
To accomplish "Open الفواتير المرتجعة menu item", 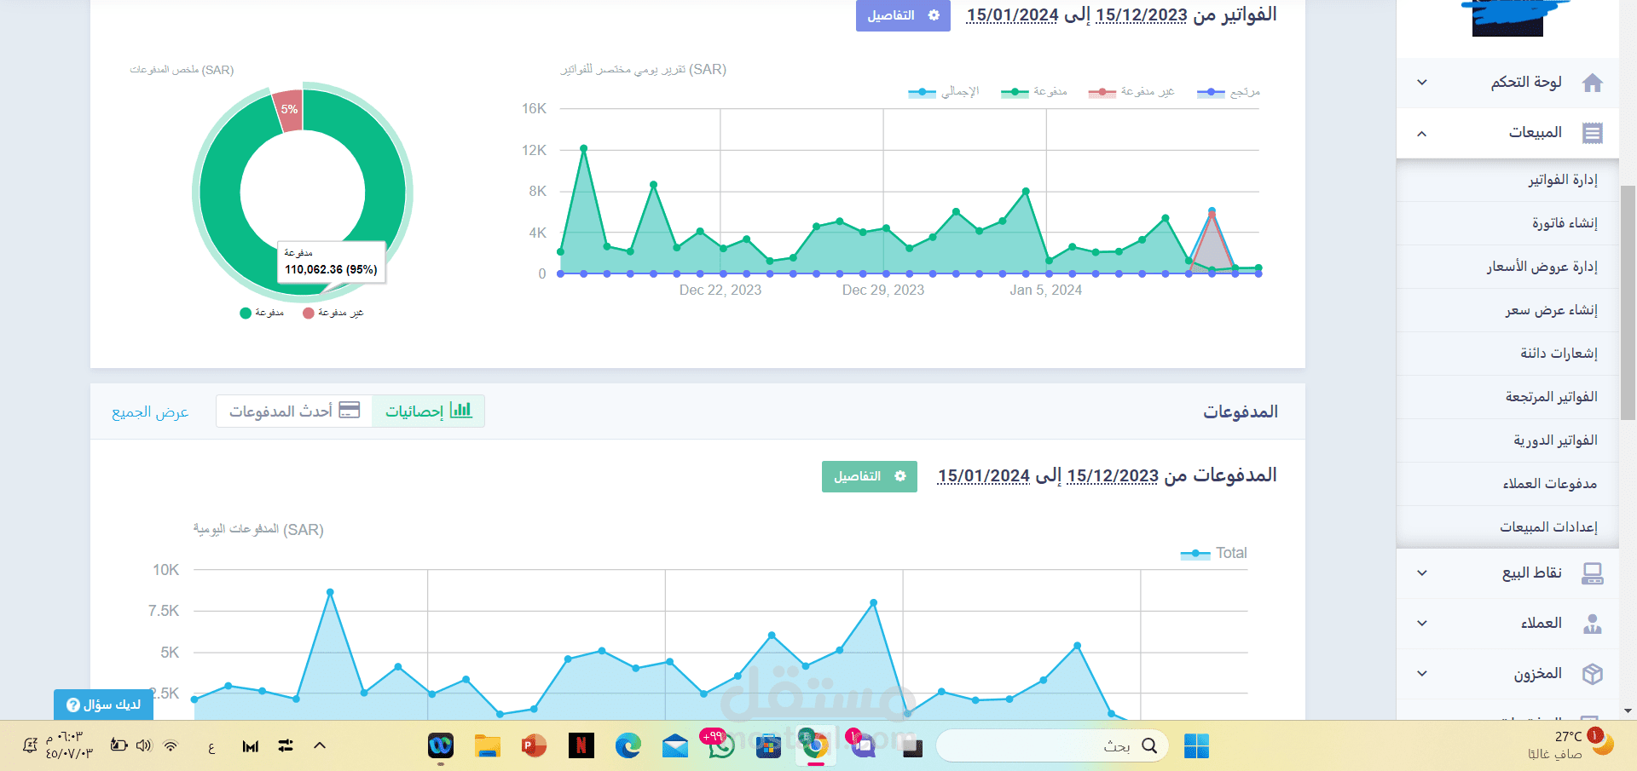I will (x=1507, y=397).
